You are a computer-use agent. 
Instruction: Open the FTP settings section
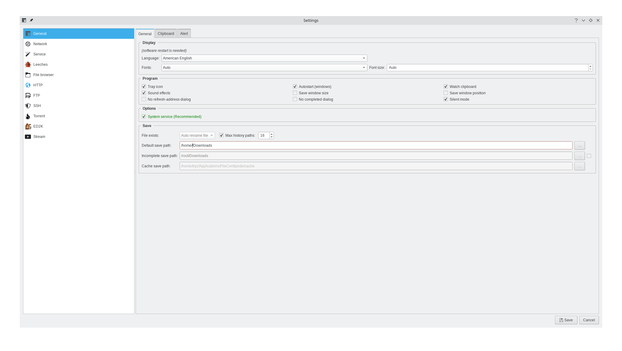point(37,95)
